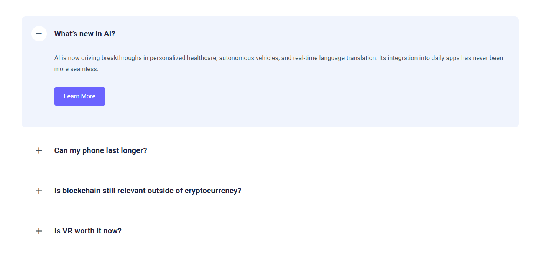Collapse the AI question using the minus icon
This screenshot has width=541, height=256.
pos(39,34)
